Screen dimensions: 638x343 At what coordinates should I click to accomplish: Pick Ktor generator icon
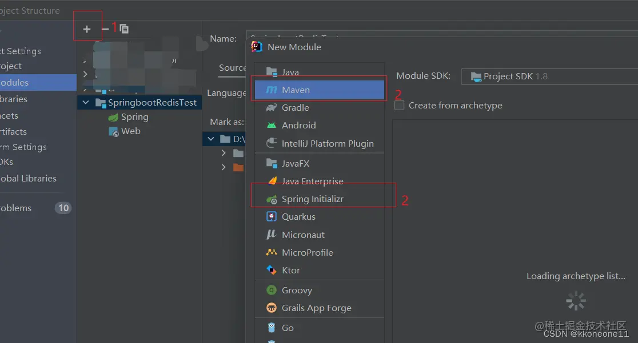[272, 270]
